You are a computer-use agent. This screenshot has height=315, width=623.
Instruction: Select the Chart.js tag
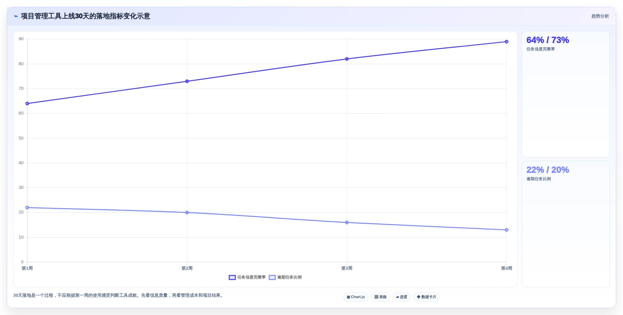(x=356, y=297)
